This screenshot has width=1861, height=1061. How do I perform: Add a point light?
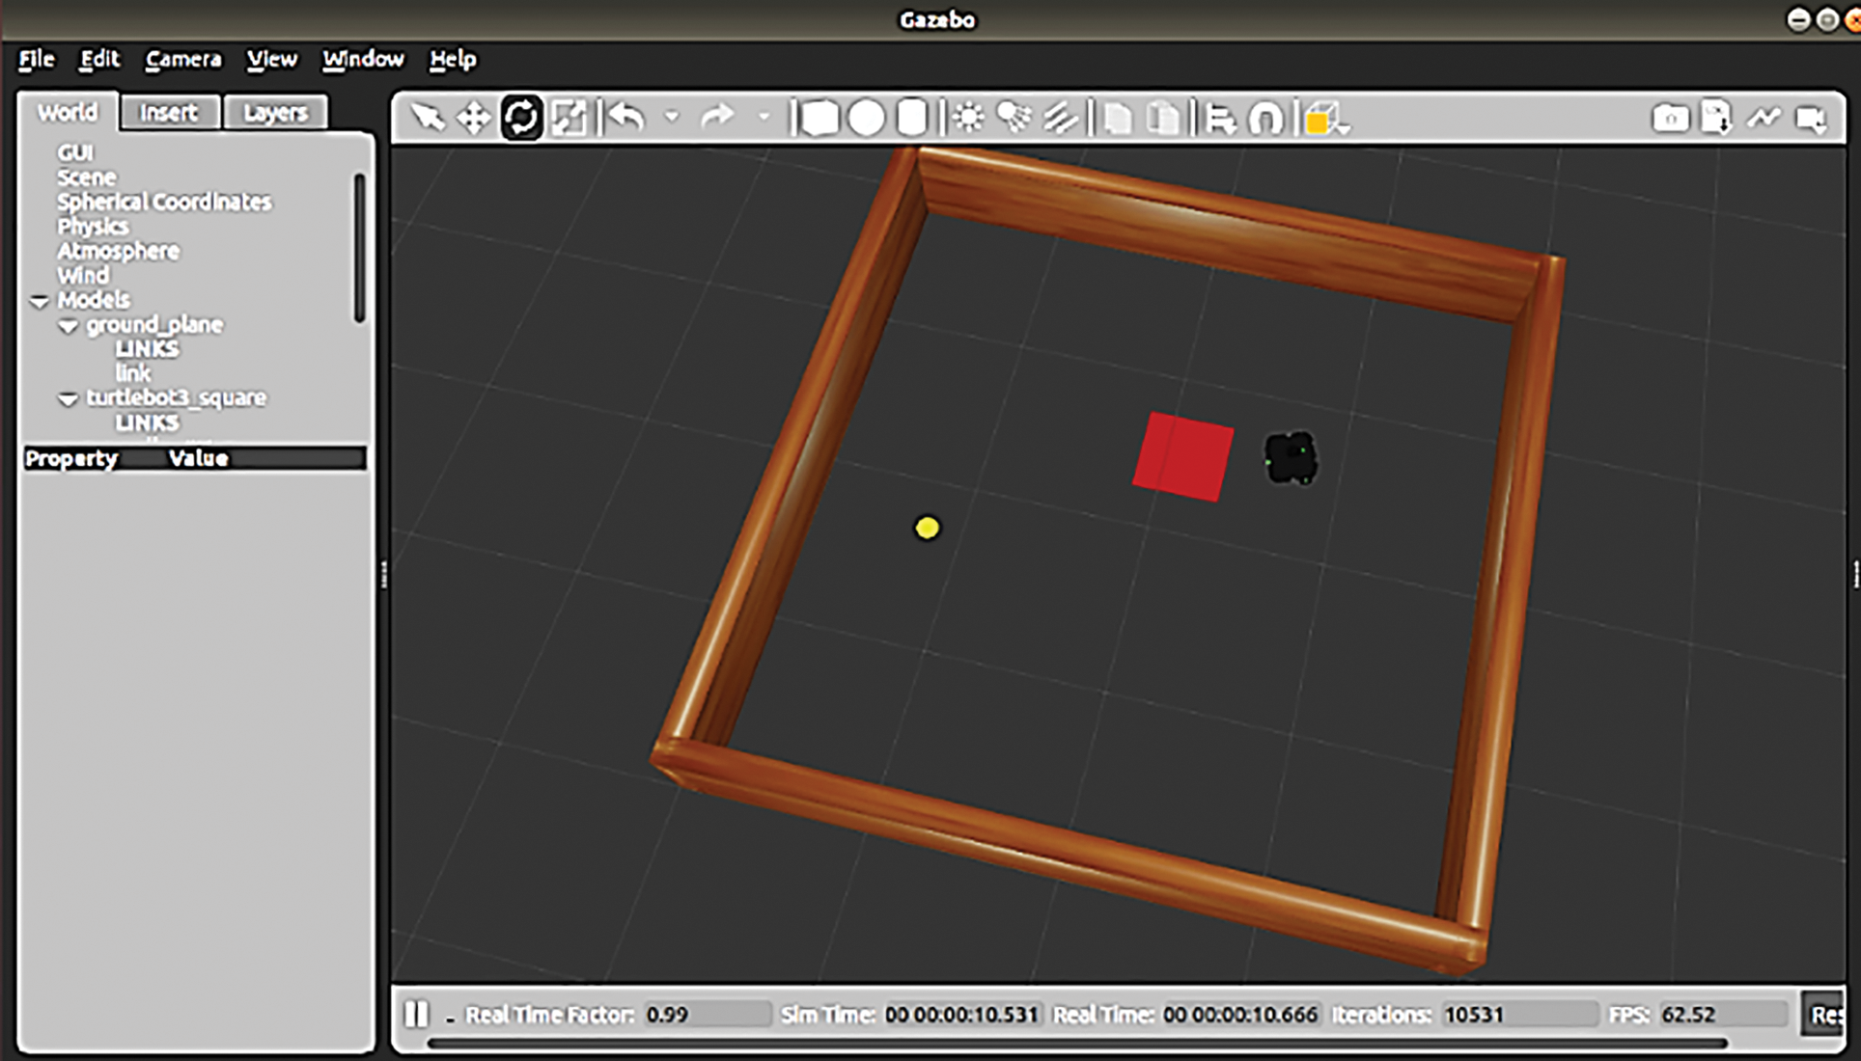coord(968,119)
